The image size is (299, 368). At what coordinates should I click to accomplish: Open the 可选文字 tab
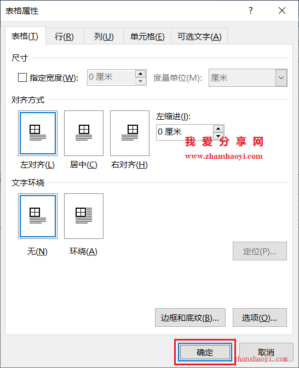199,36
